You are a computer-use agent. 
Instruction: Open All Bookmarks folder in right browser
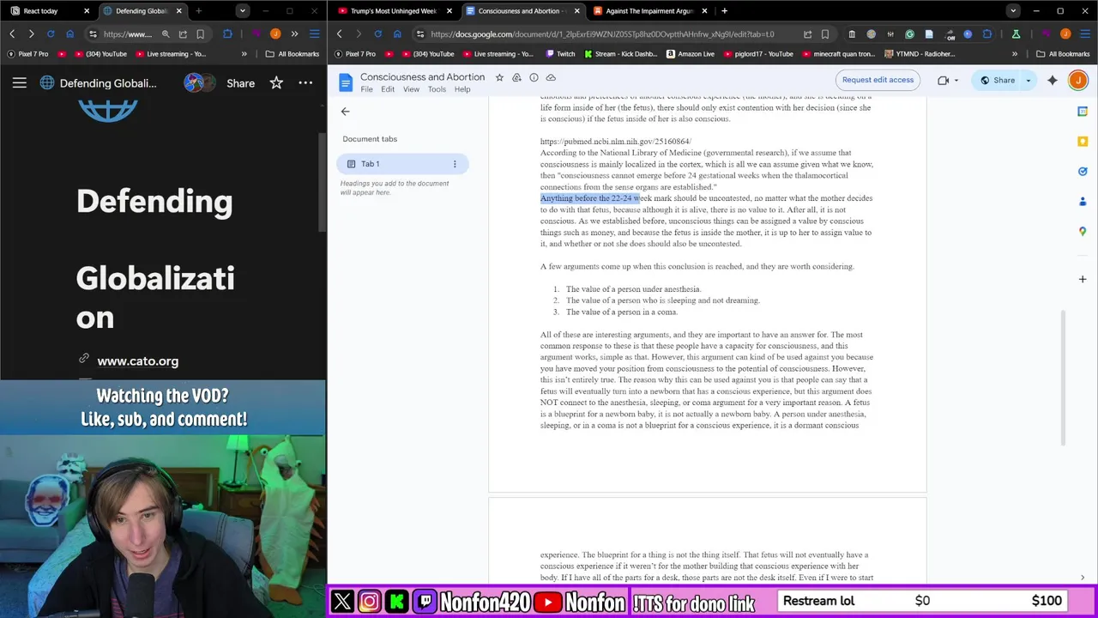pos(1063,54)
